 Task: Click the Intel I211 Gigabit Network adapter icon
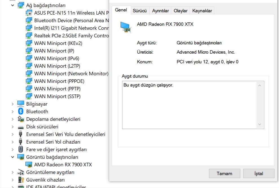pyautogui.click(x=29, y=28)
